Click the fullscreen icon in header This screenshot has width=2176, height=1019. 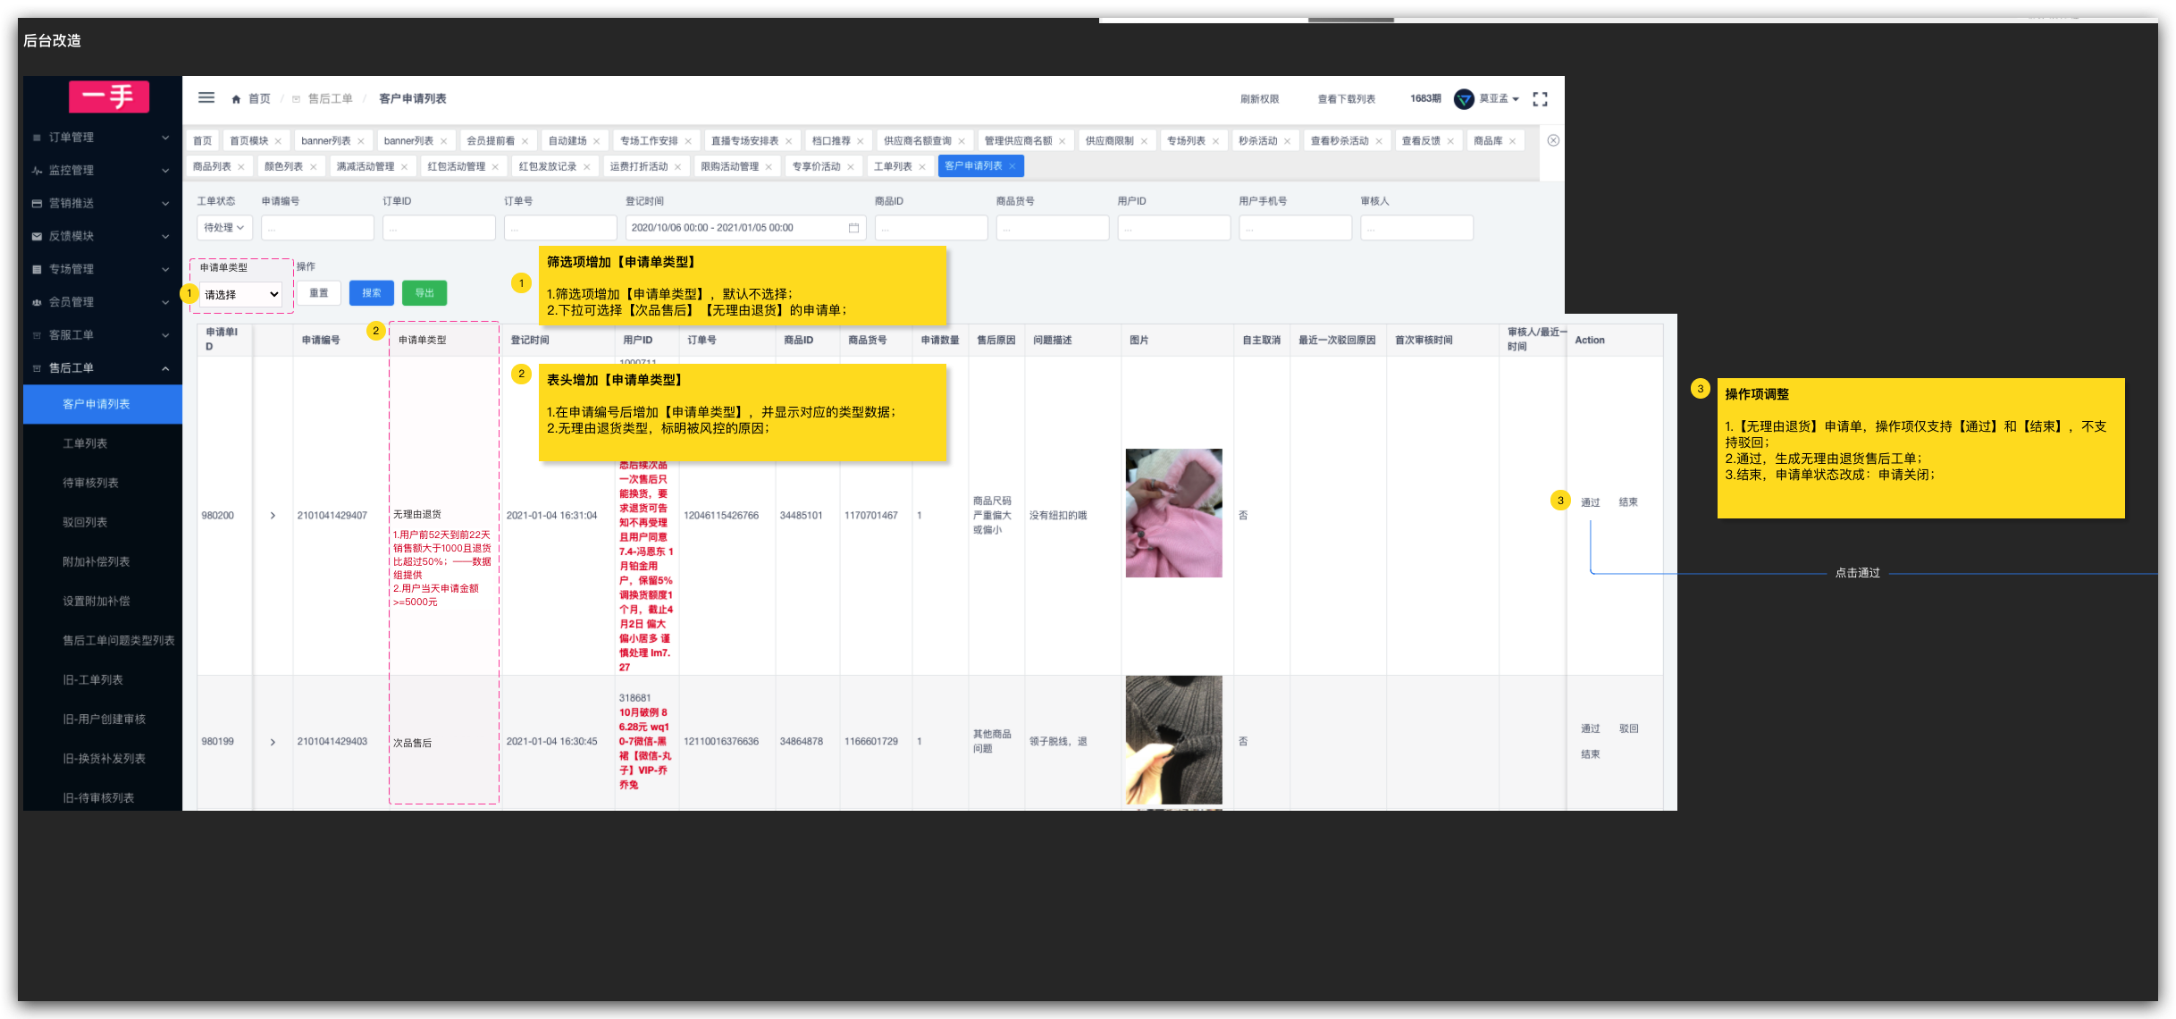coord(1540,99)
